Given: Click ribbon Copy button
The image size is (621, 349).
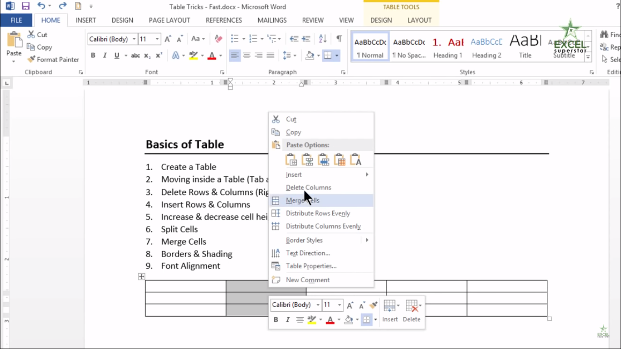Looking at the screenshot, I should (x=40, y=47).
